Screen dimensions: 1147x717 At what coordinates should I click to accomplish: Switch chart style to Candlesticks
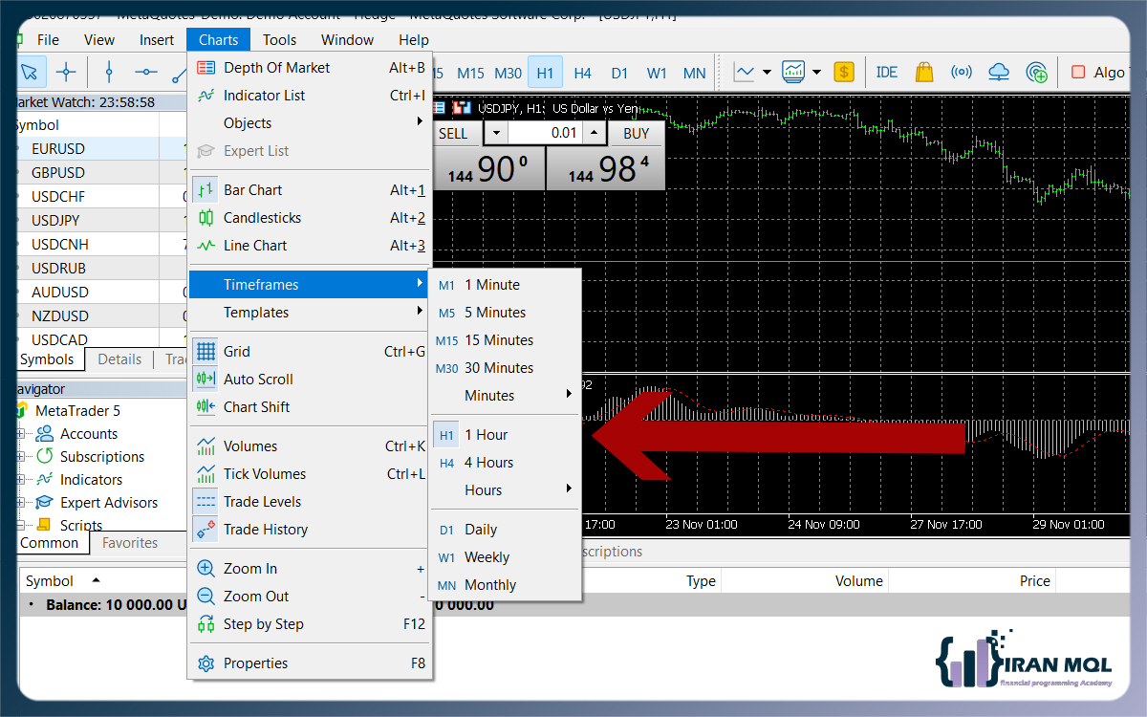tap(310, 218)
